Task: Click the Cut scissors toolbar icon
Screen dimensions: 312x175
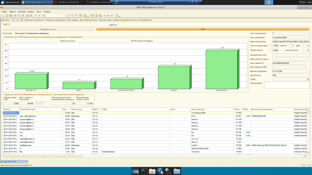Action: point(15,16)
